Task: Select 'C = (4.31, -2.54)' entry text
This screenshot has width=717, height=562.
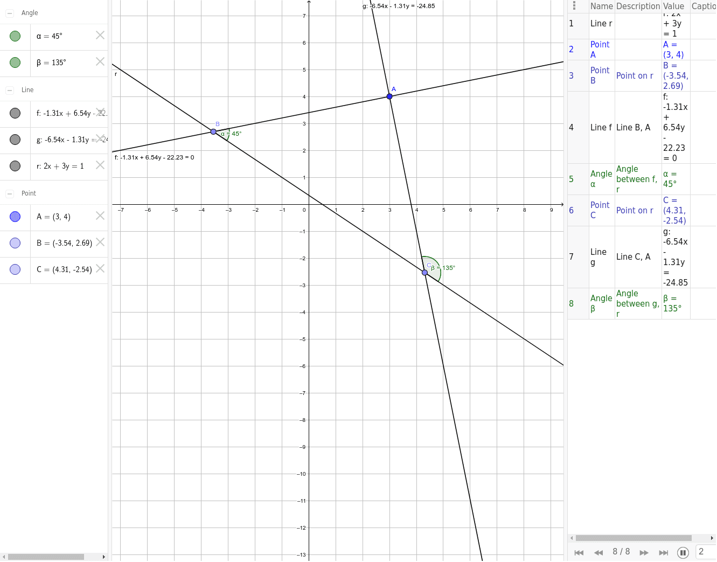Action: coord(64,269)
